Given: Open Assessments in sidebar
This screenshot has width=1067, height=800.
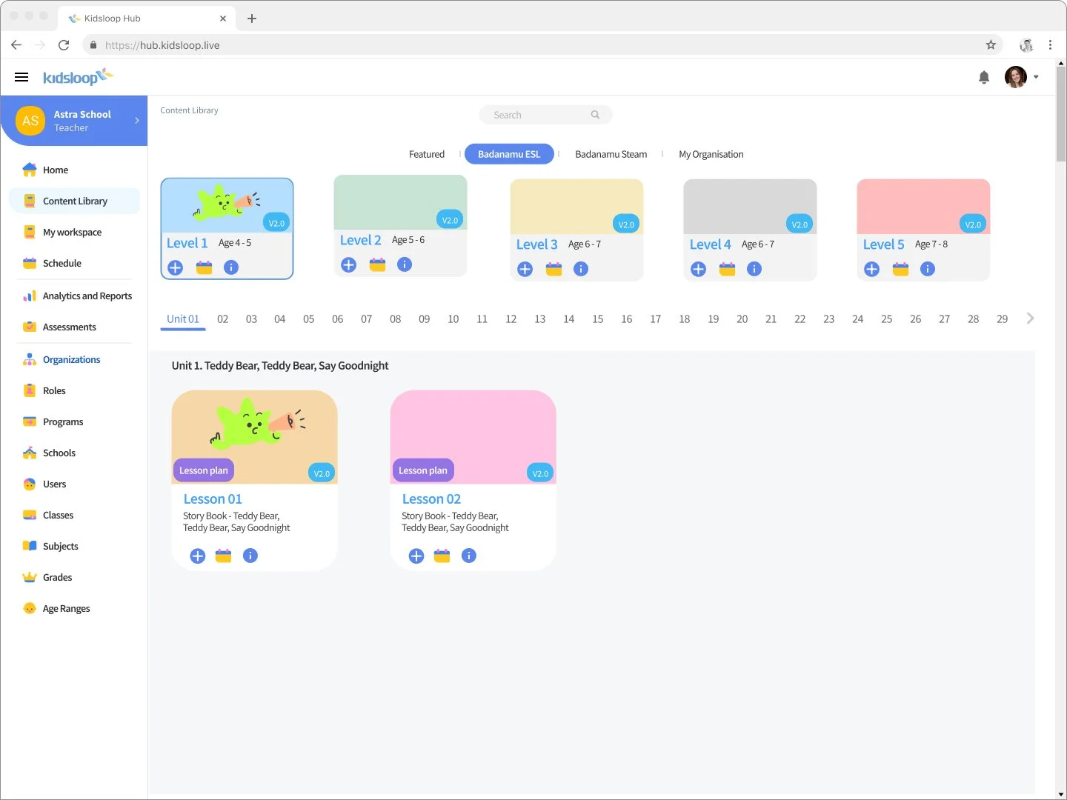Looking at the screenshot, I should (x=74, y=327).
